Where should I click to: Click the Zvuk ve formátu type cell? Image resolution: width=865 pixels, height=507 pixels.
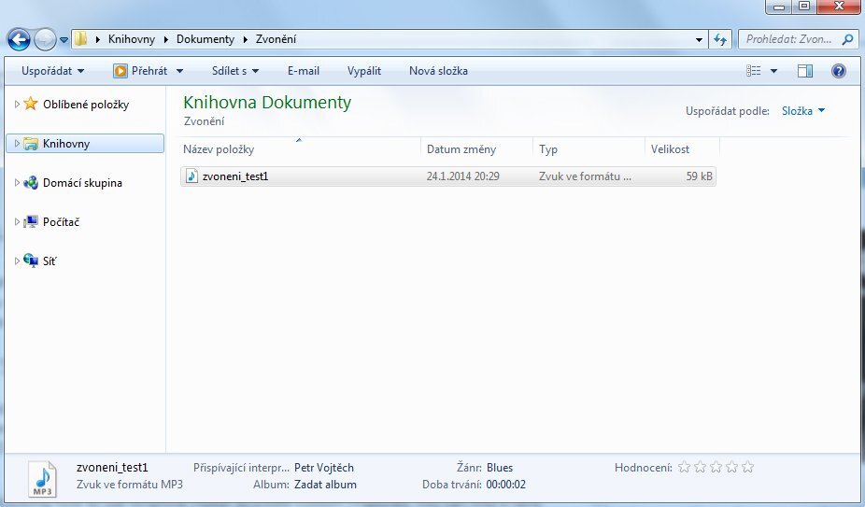tap(585, 176)
